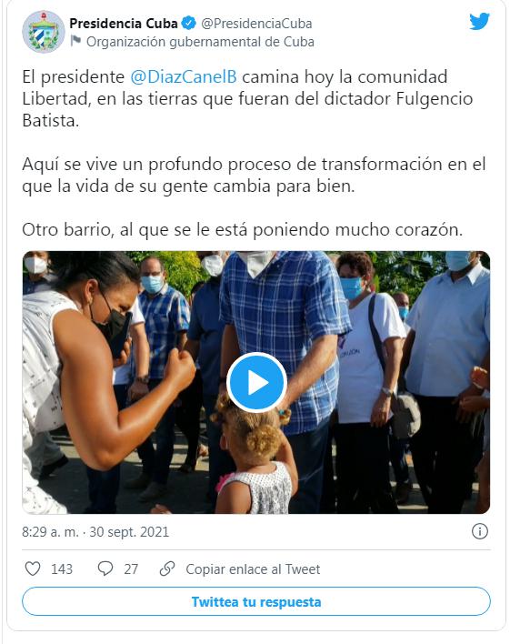Click the 143 likes count
This screenshot has height=644, width=520.
[x=62, y=569]
